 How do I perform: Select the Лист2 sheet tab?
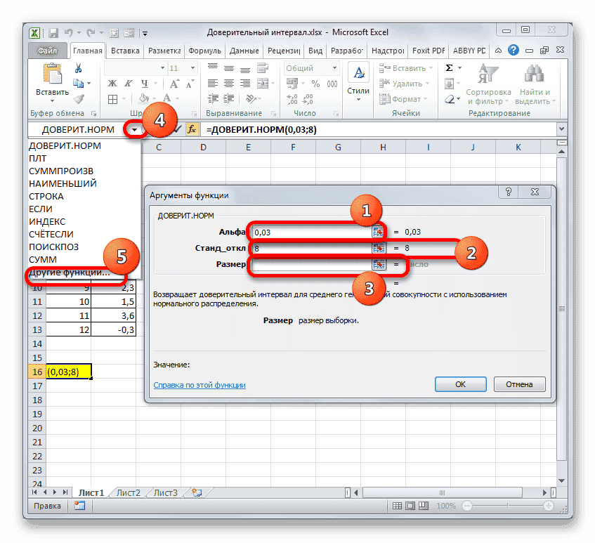point(128,492)
